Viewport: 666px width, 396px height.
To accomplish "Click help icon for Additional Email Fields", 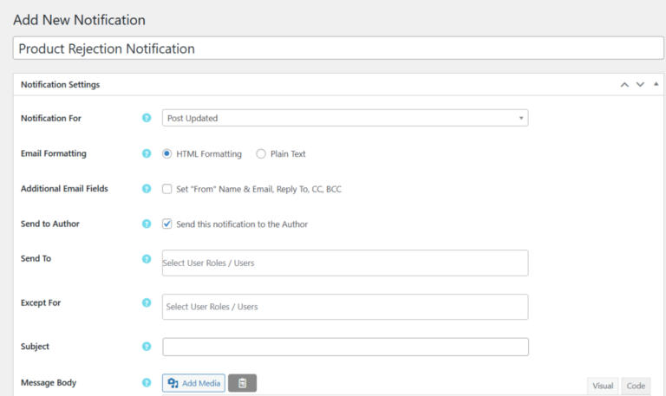I will point(147,189).
